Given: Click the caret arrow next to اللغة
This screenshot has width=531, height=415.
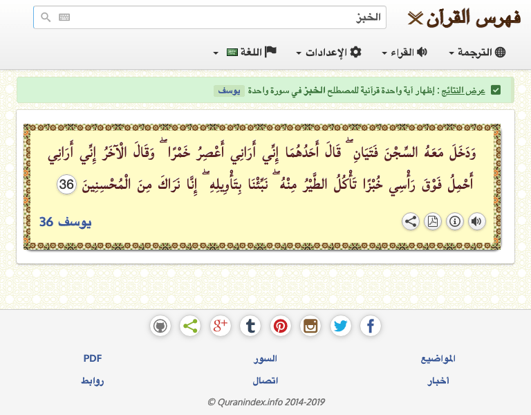Looking at the screenshot, I should pos(216,53).
